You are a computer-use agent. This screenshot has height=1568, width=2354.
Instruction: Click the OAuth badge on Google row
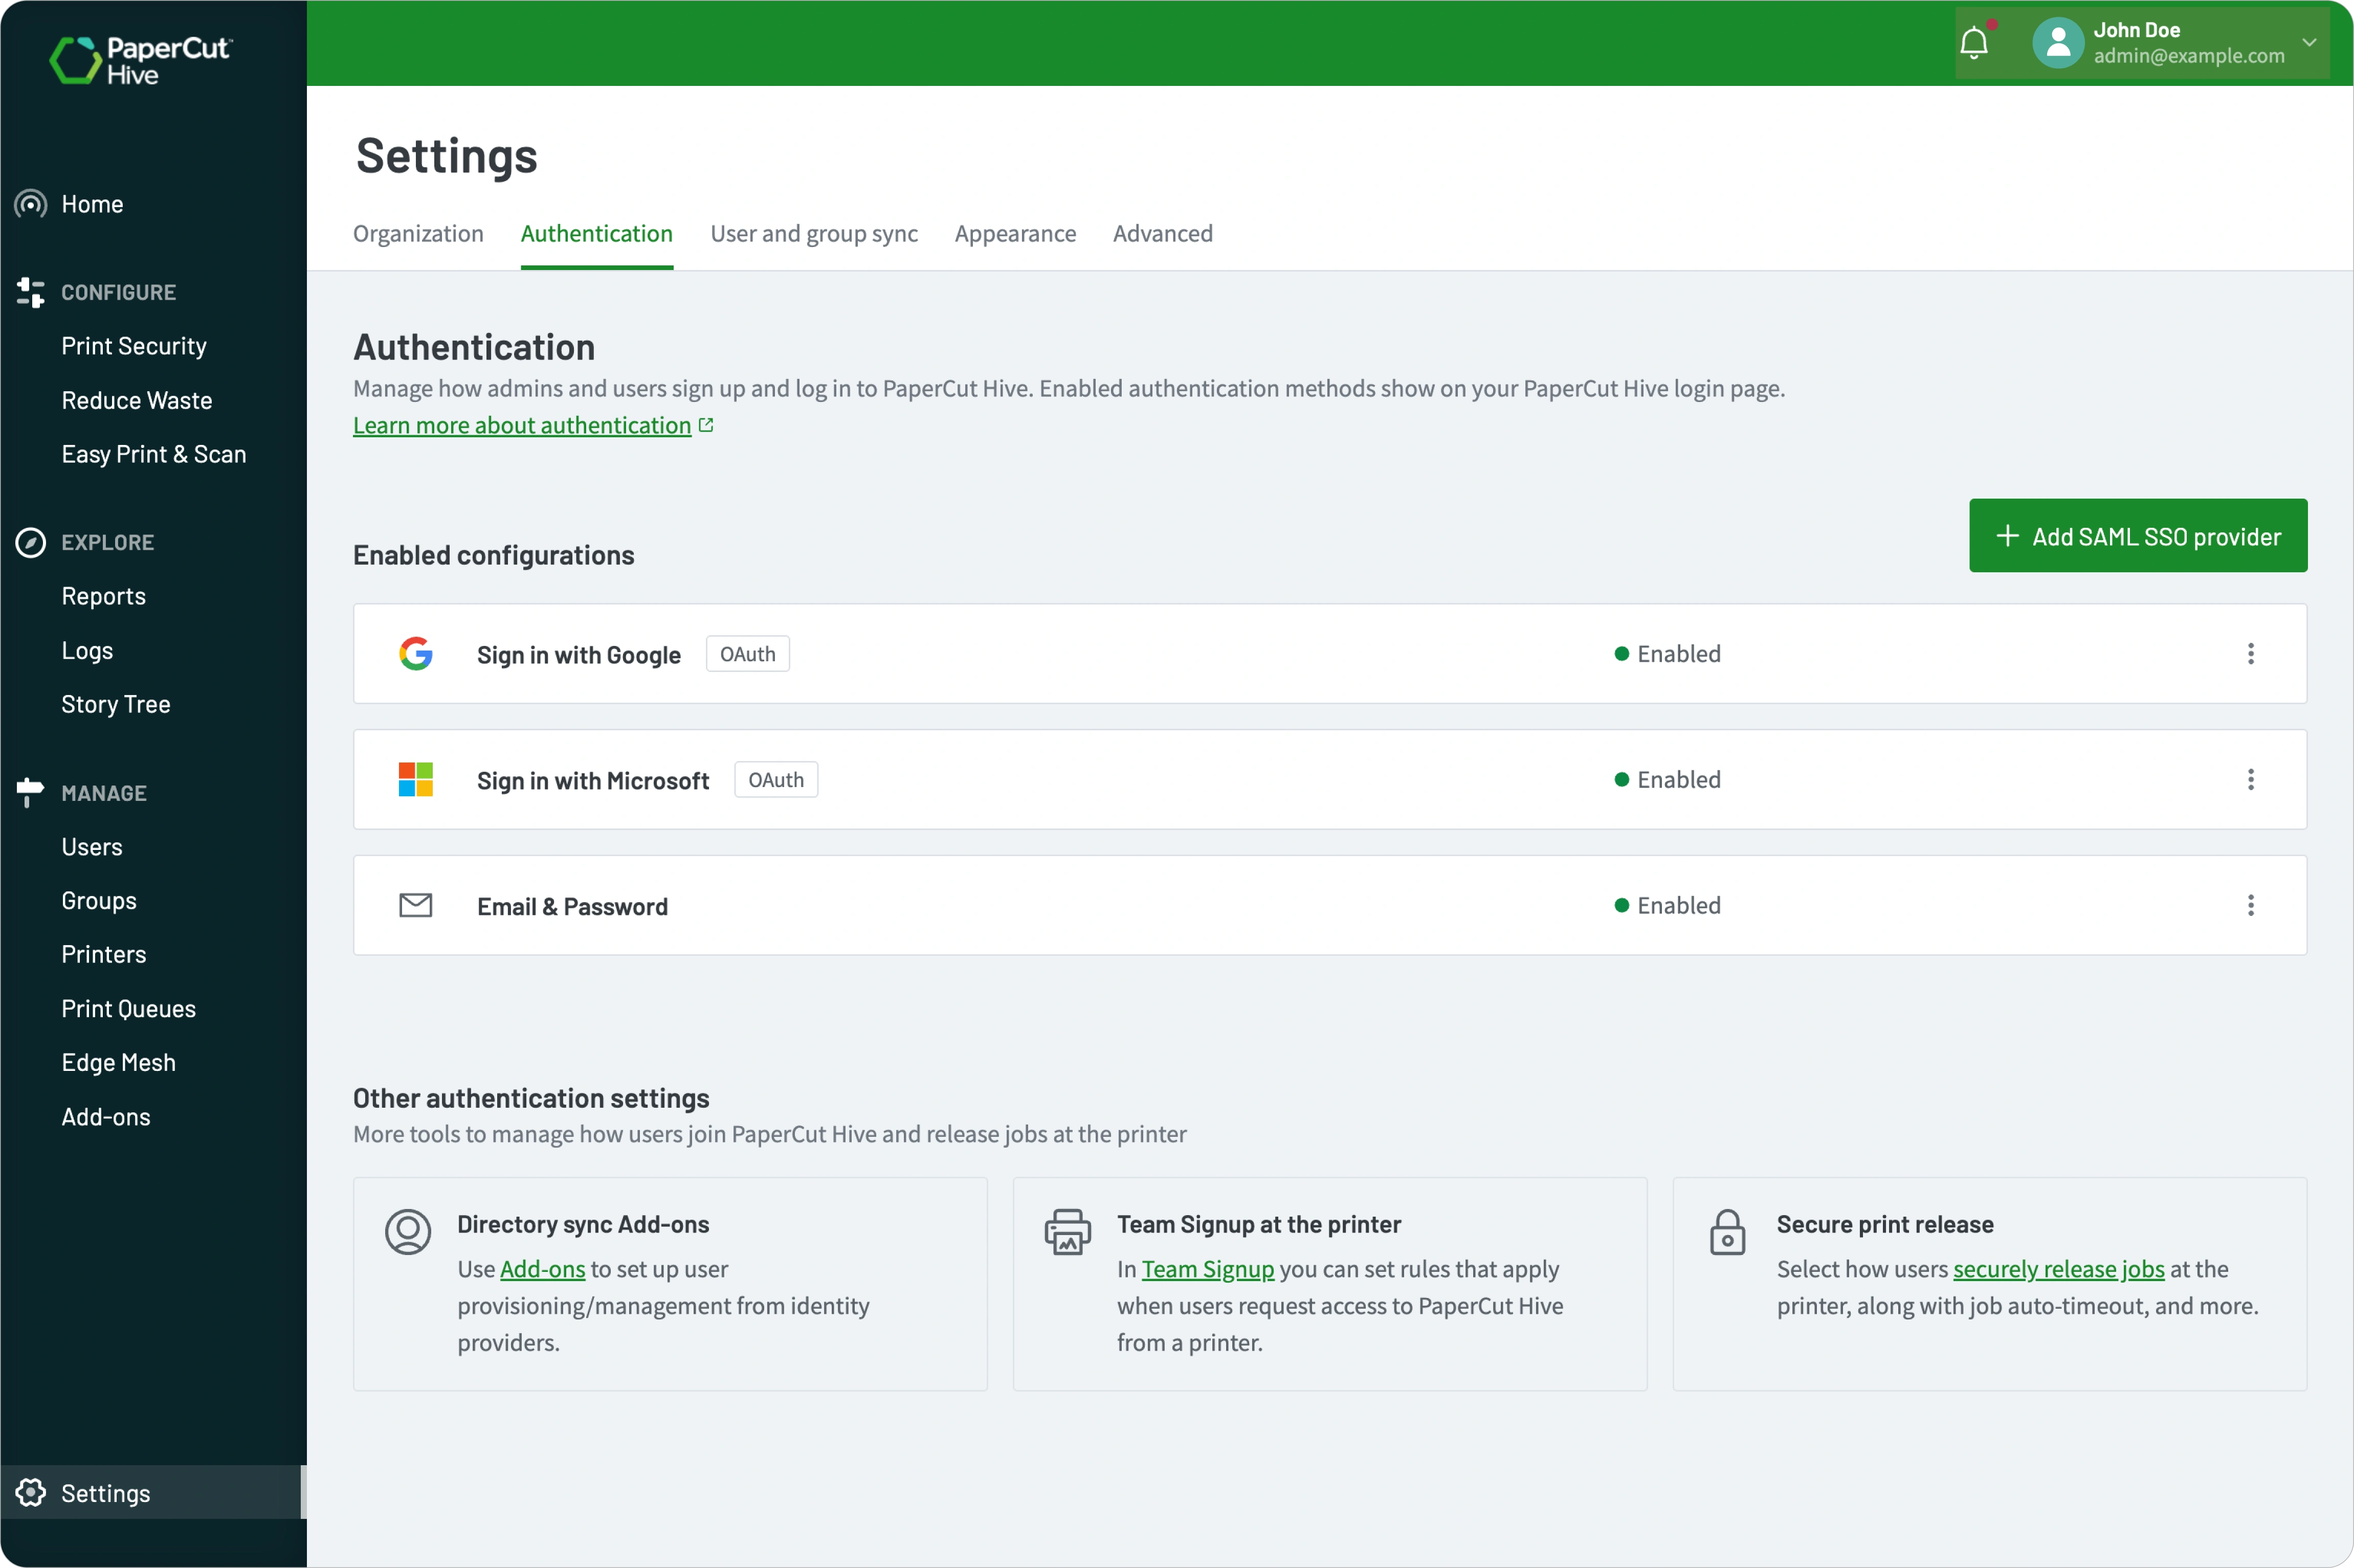[748, 654]
